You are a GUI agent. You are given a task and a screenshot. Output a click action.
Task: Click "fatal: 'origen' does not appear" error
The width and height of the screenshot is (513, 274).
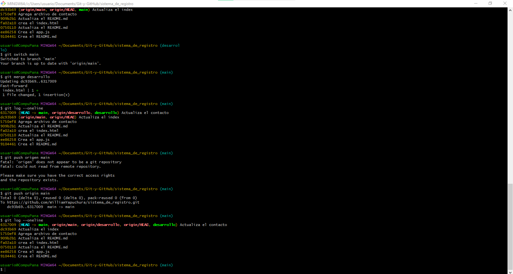(x=61, y=162)
